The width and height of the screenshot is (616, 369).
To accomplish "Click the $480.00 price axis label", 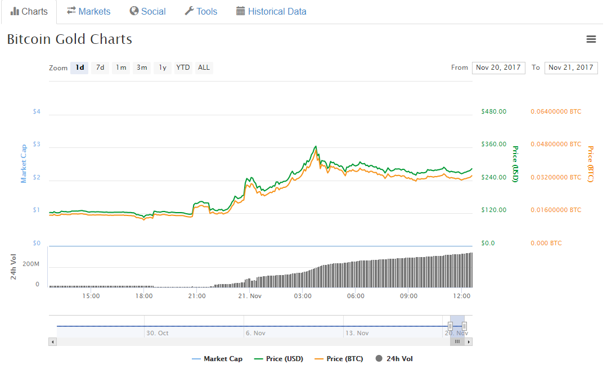I will click(x=494, y=111).
